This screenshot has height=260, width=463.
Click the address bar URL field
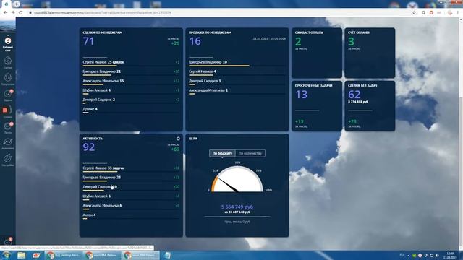(x=218, y=13)
